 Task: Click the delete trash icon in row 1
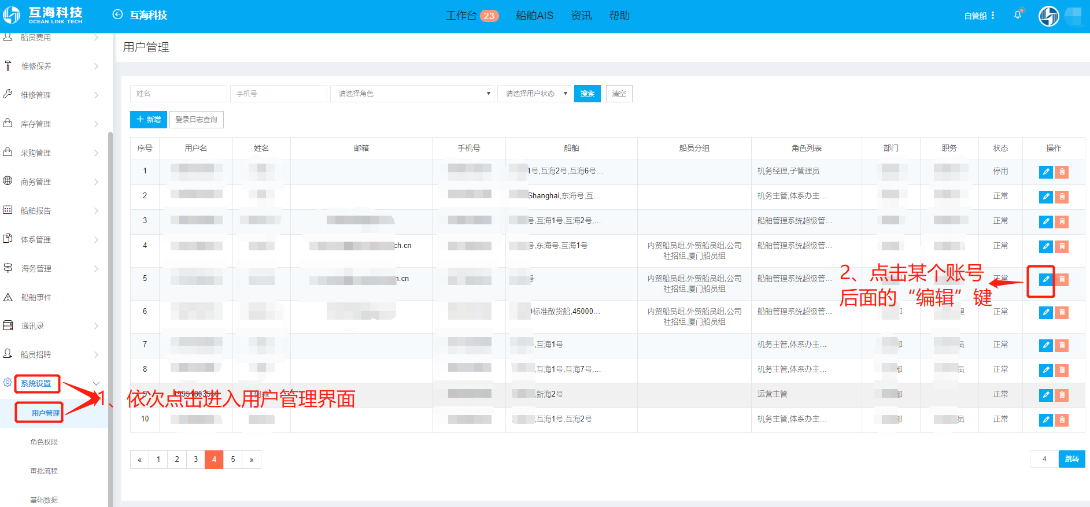(x=1062, y=172)
